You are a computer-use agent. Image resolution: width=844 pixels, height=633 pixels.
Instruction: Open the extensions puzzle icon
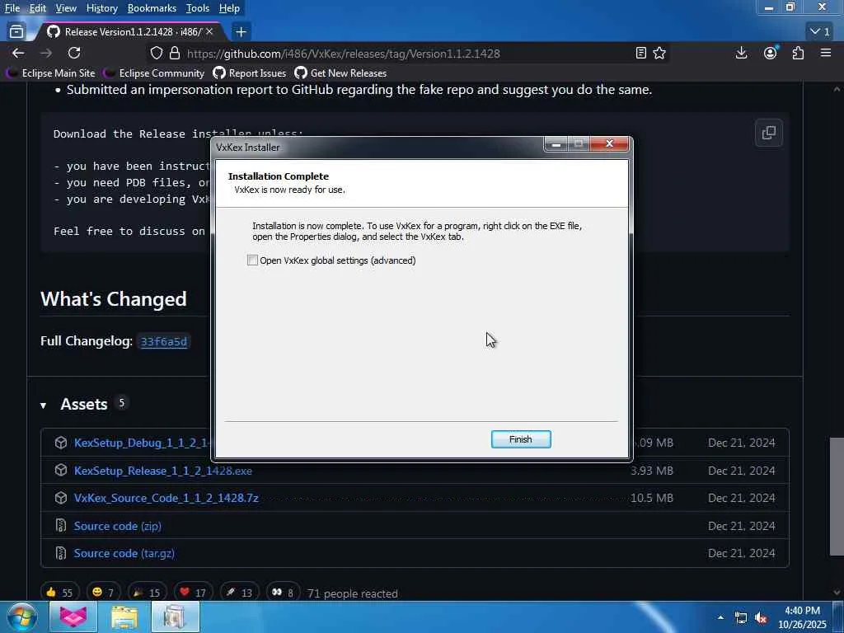(x=798, y=53)
